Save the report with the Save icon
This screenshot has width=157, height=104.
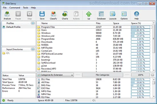tap(42, 14)
